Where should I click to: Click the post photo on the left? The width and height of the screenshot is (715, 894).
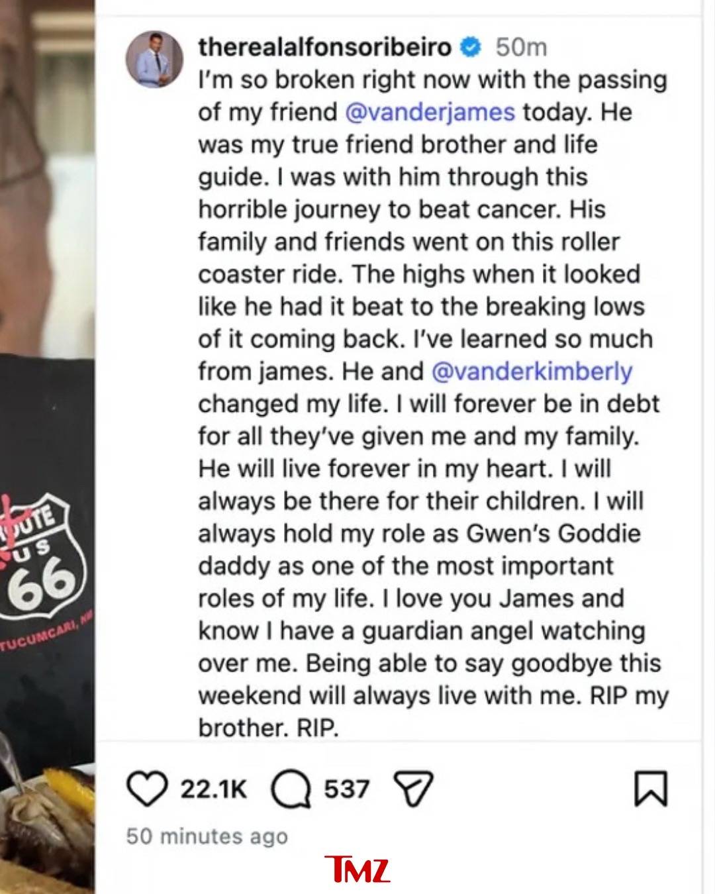[48, 447]
